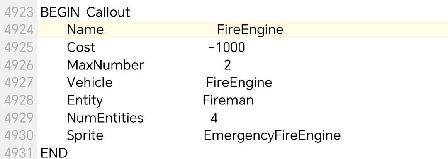
Task: Click the Cost property label
Action: [x=81, y=47]
